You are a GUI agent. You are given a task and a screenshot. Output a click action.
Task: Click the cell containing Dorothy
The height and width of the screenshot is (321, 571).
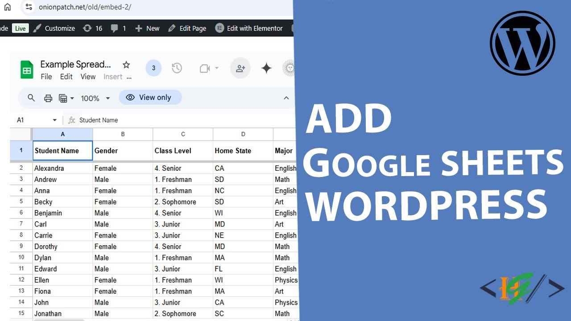click(x=62, y=247)
